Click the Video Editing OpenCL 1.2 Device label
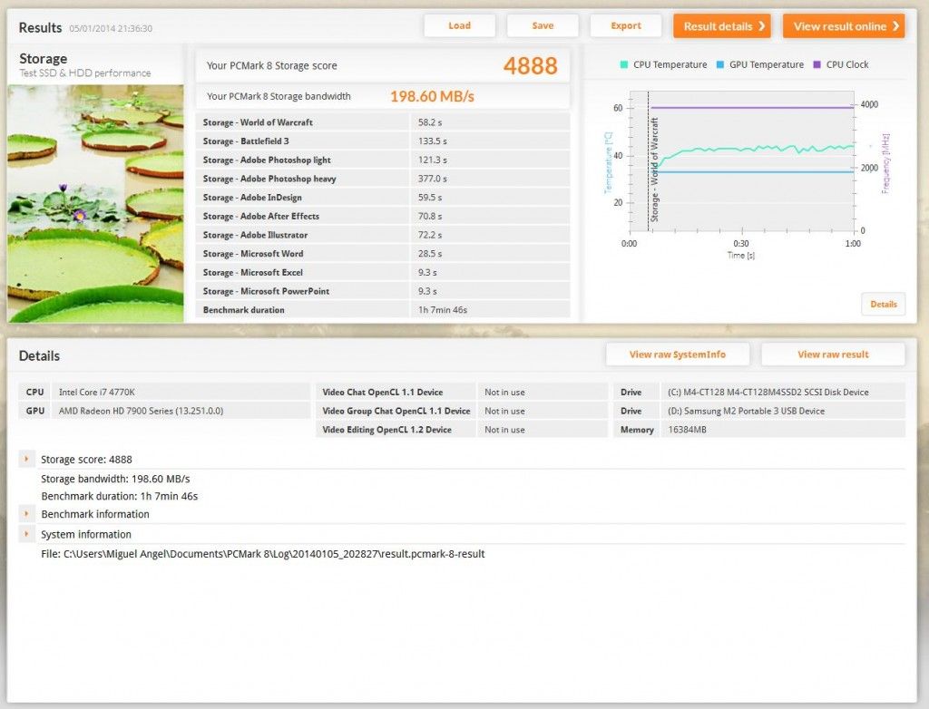The image size is (929, 709). 386,430
